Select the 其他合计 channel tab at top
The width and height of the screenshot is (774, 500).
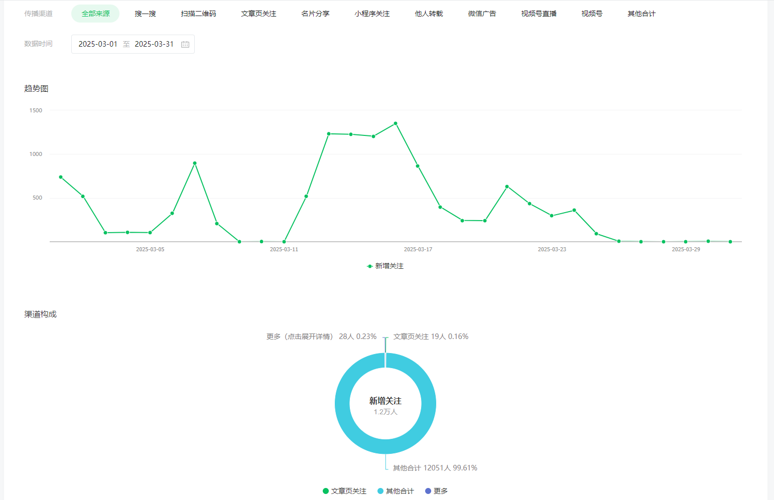(641, 14)
